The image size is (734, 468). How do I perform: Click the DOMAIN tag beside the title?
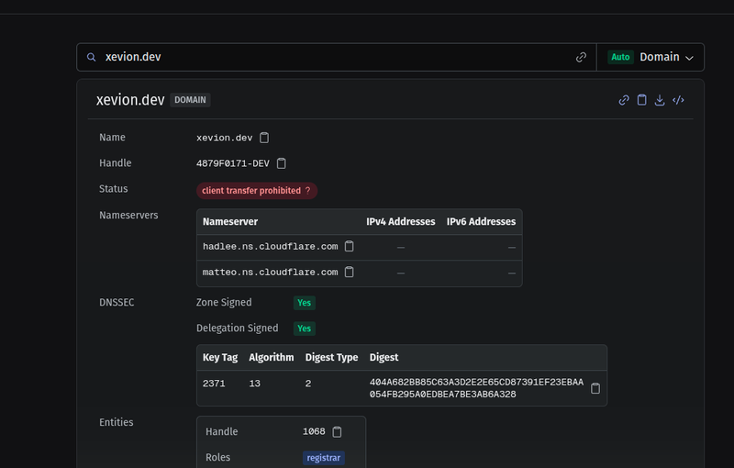[x=191, y=100]
